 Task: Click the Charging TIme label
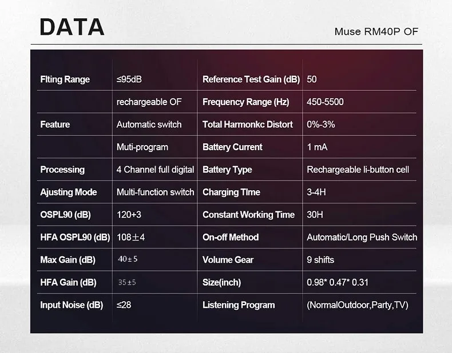(x=231, y=192)
